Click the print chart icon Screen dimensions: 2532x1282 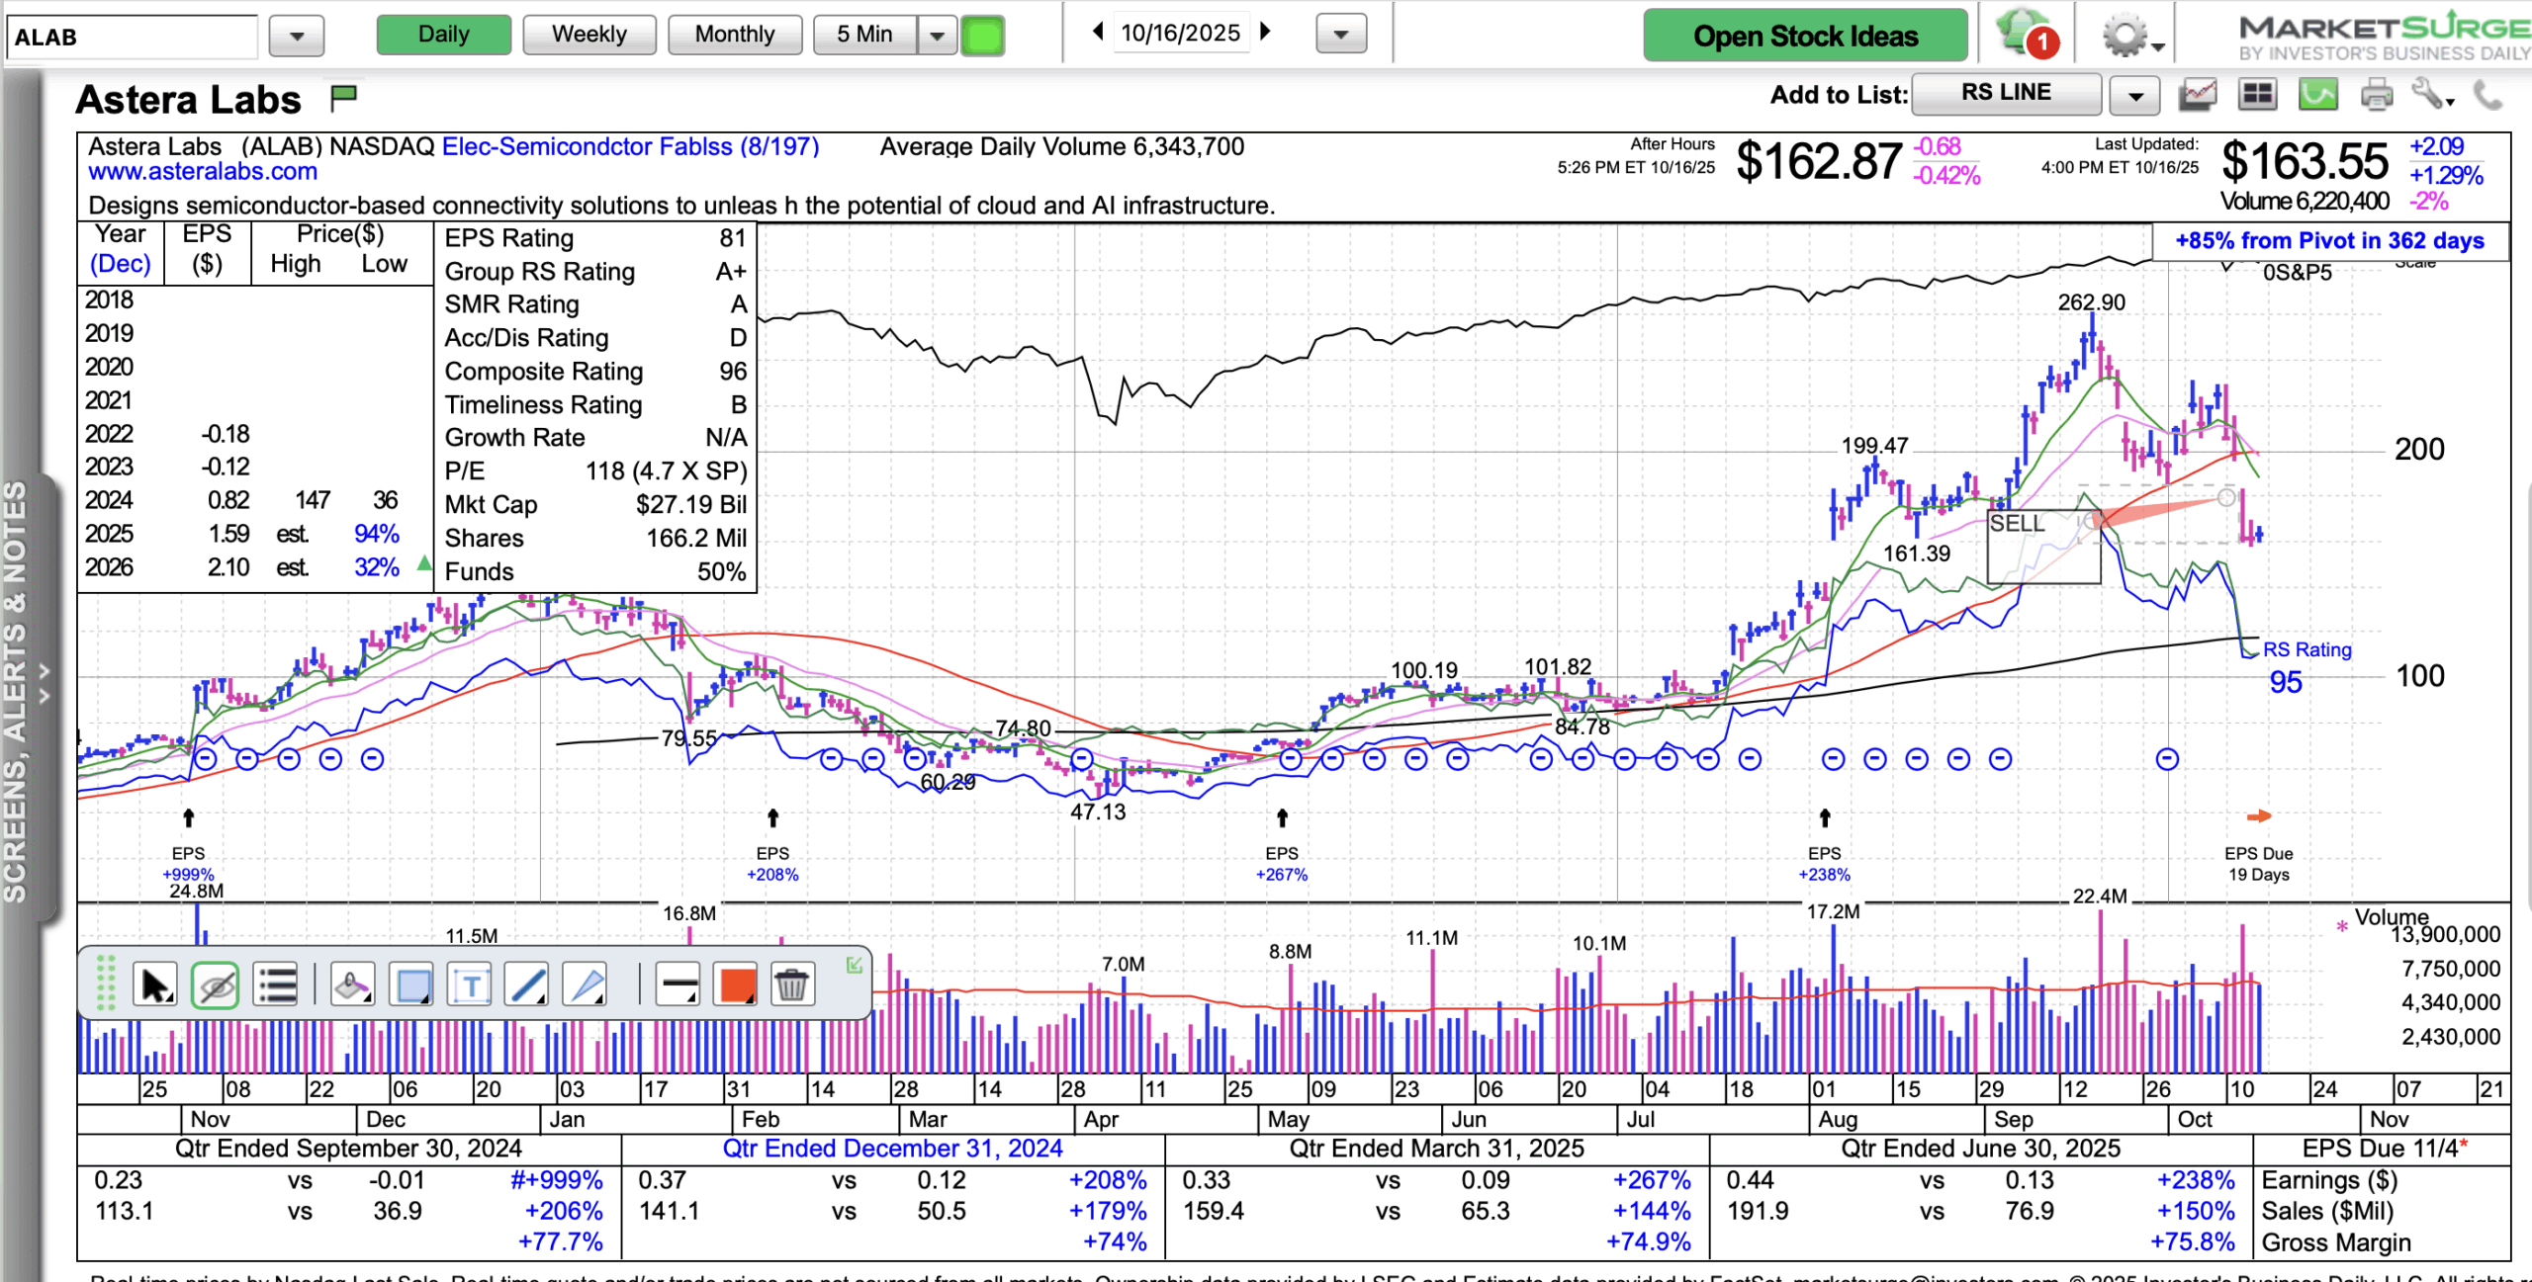tap(2376, 96)
